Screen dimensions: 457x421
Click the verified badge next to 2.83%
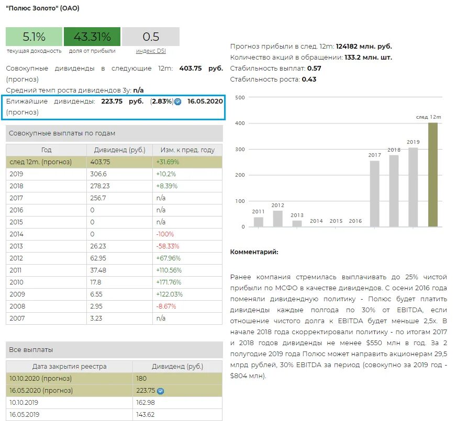pyautogui.click(x=178, y=101)
